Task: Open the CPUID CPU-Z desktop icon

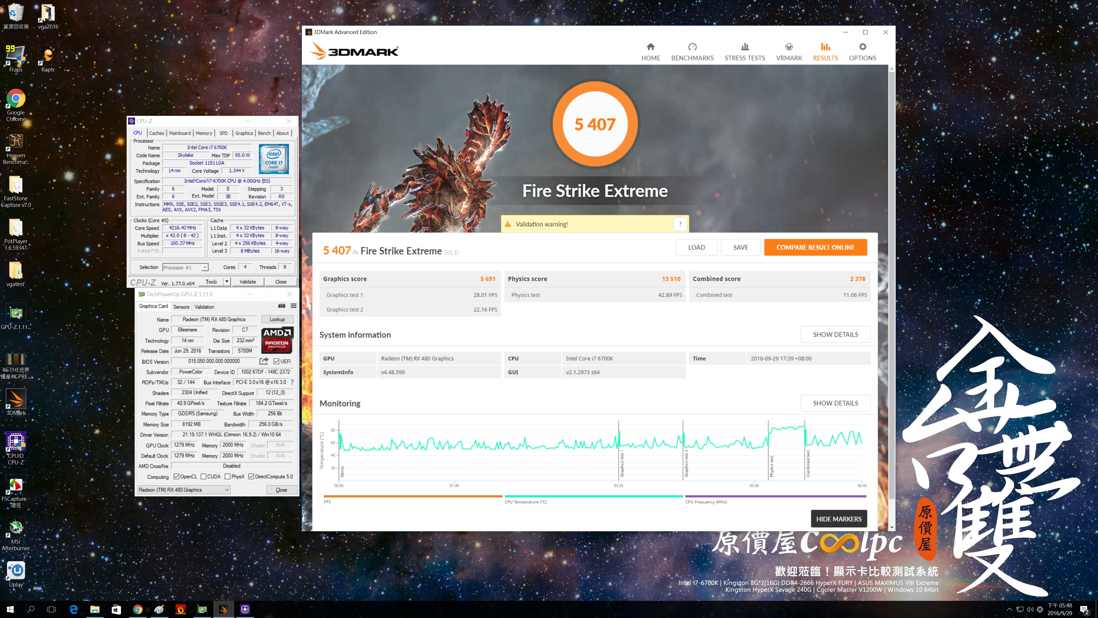Action: [16, 448]
